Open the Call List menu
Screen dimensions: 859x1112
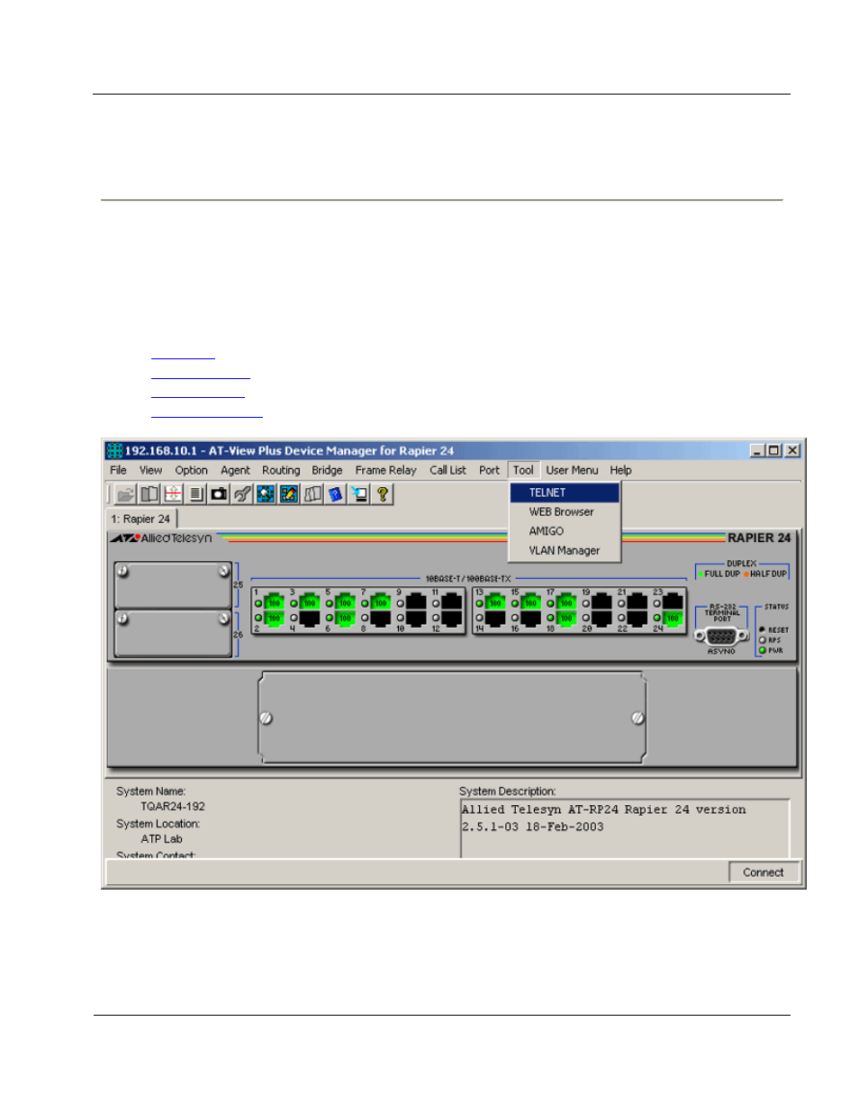pyautogui.click(x=448, y=470)
